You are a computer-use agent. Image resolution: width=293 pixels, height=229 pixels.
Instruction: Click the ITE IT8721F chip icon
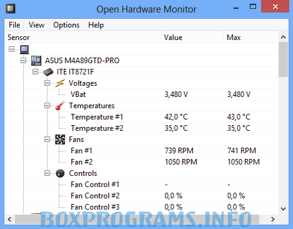(48, 72)
